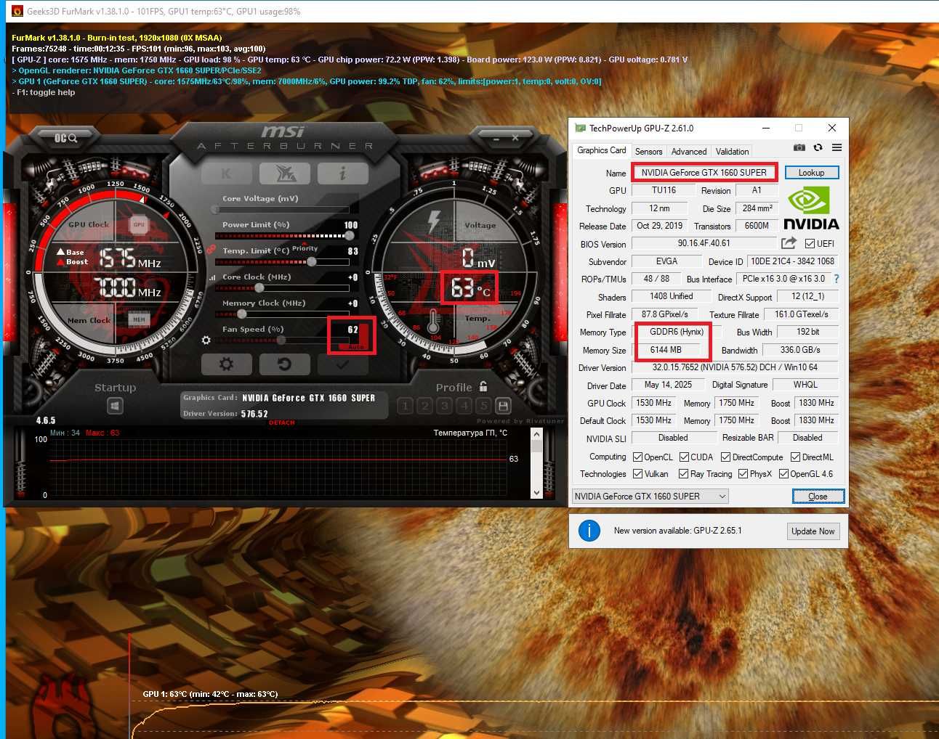The height and width of the screenshot is (739, 939).
Task: Click the GPU name field in GPU-Z
Action: click(x=704, y=173)
